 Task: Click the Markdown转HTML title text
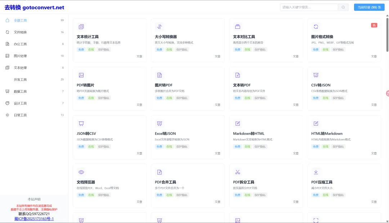click(x=249, y=133)
